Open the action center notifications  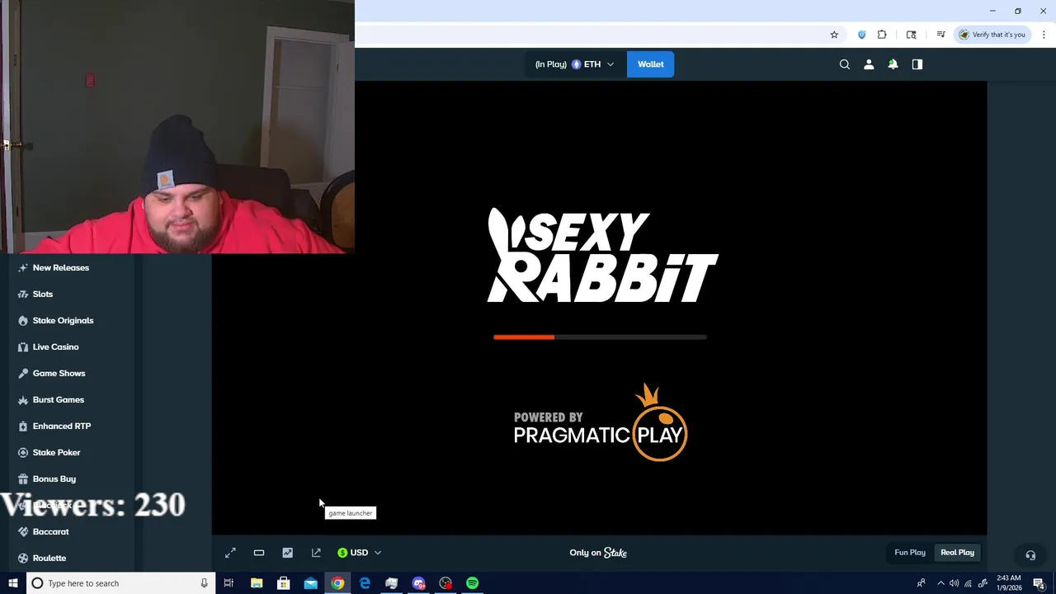[1039, 583]
